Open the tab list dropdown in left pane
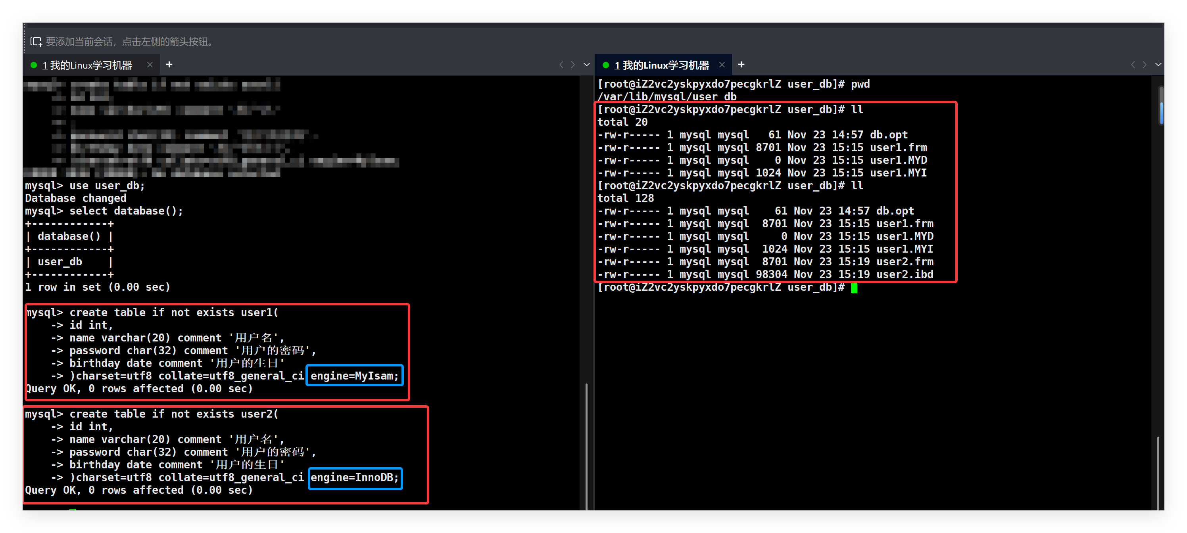The height and width of the screenshot is (533, 1187). [586, 65]
